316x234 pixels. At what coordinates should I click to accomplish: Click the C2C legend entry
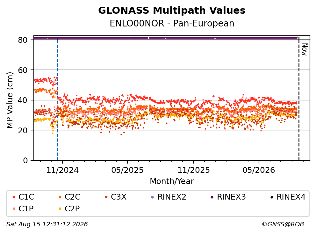click(x=69, y=197)
